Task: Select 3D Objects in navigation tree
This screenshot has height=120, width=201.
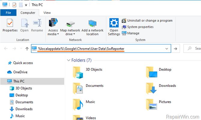Action: (x=21, y=88)
